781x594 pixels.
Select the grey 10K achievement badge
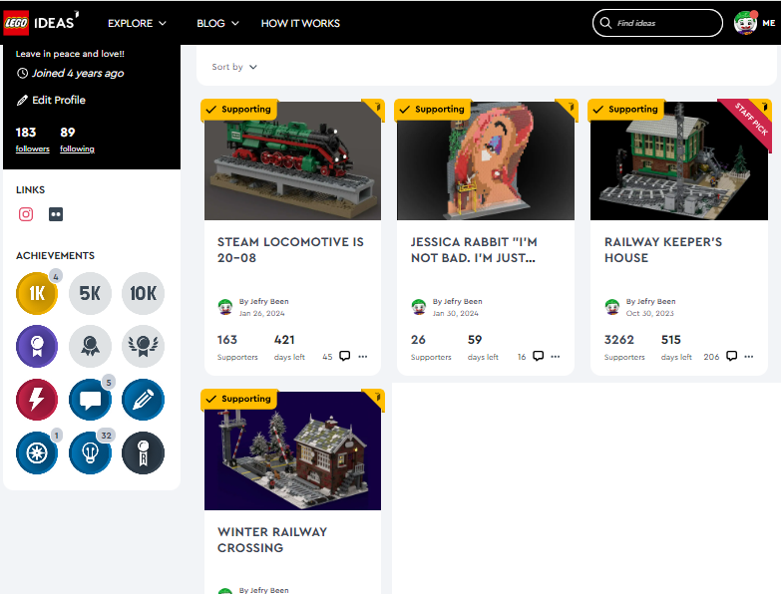143,293
